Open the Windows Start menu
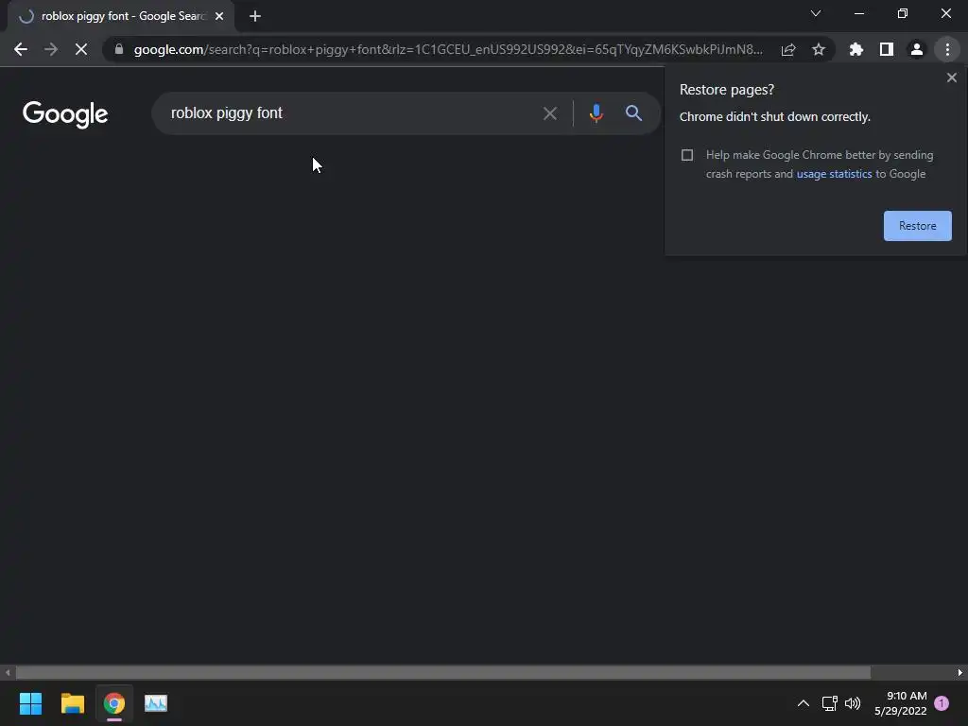This screenshot has width=968, height=726. (30, 703)
